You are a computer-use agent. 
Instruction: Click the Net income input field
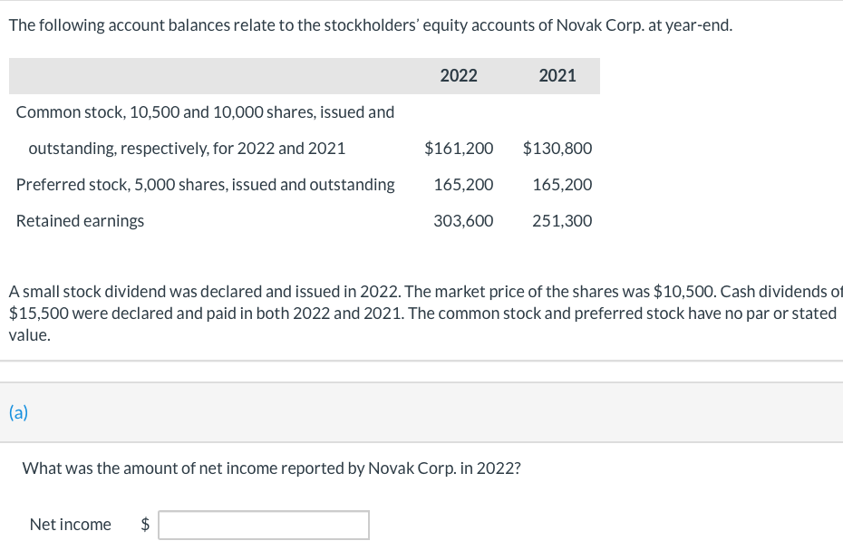click(x=263, y=525)
